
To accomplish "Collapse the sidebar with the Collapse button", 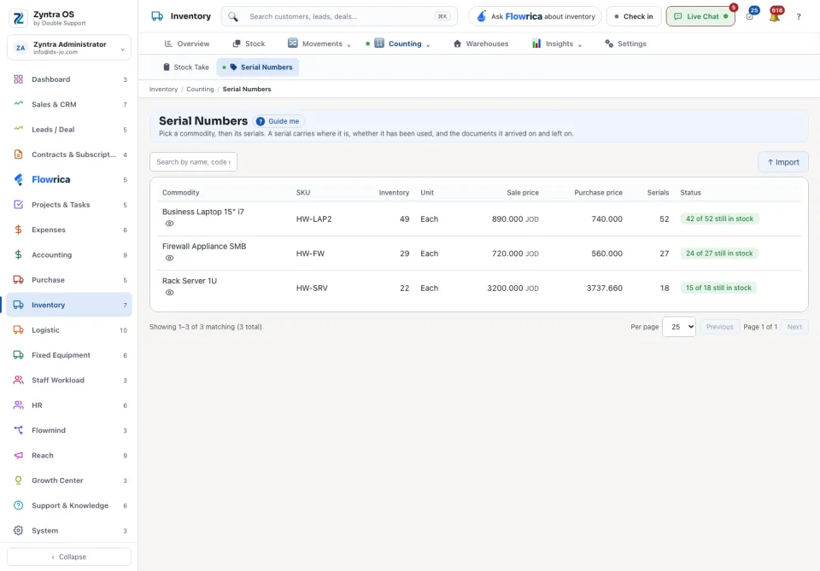I will [x=69, y=556].
